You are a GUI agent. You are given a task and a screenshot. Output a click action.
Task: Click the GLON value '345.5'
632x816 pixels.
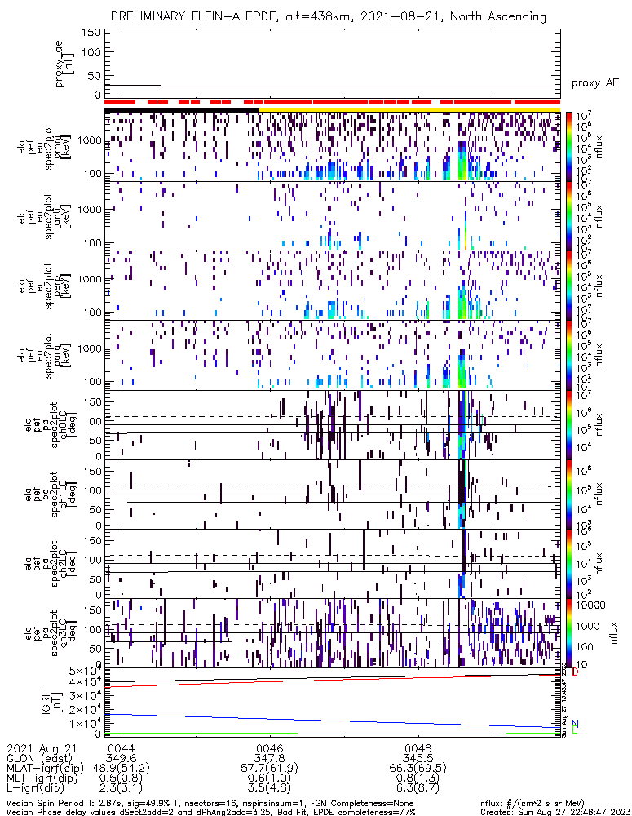[x=418, y=758]
